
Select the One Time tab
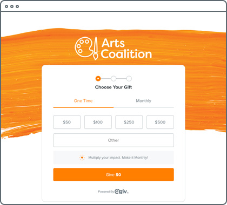pos(83,101)
